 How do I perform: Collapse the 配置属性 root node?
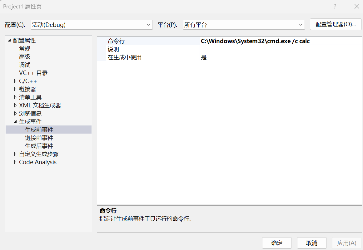point(9,41)
